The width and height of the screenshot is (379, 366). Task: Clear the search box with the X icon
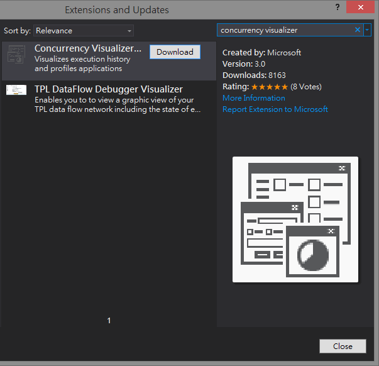click(x=358, y=30)
